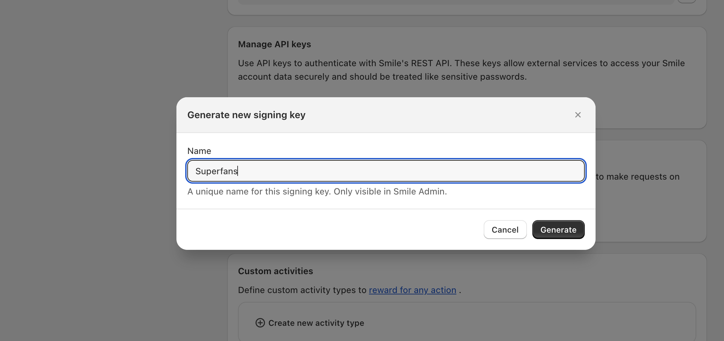Click the Name field label
This screenshot has width=724, height=341.
[199, 151]
